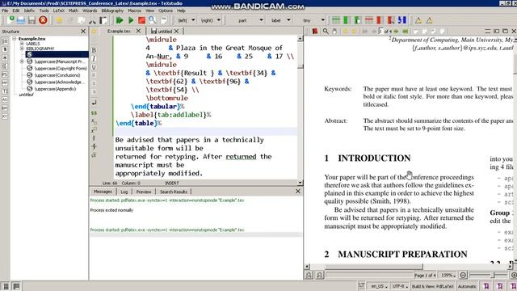This screenshot has height=291, width=517.
Task: Open the UTF-8 encoding dropdown in status bar
Action: click(400, 286)
